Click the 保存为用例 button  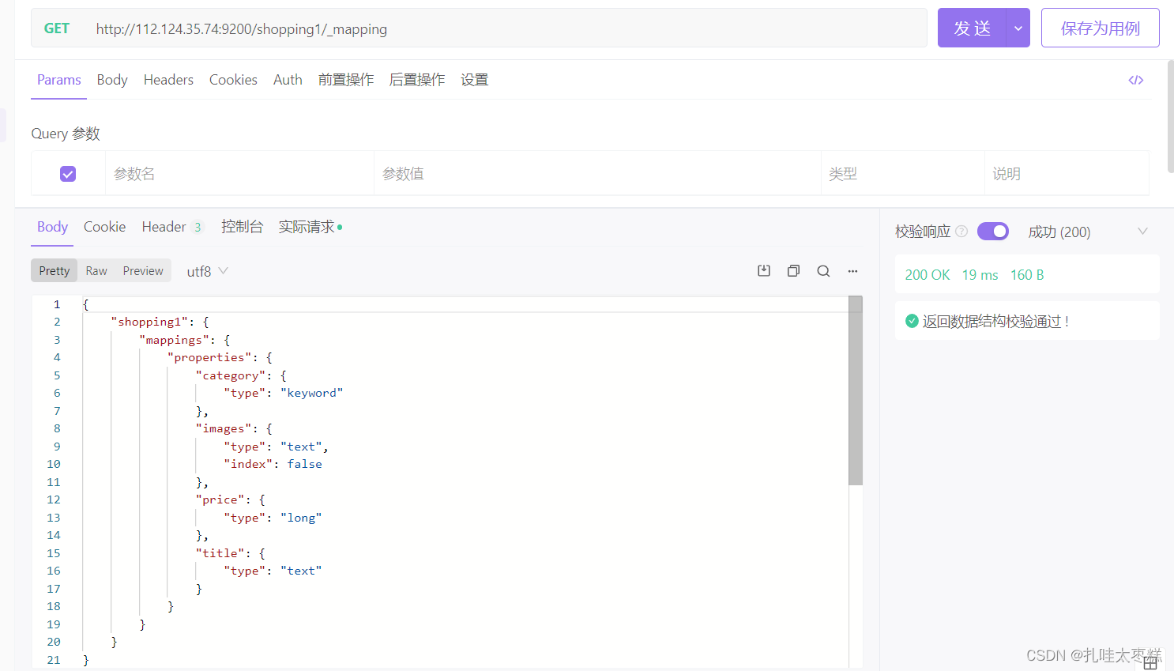(x=1100, y=28)
